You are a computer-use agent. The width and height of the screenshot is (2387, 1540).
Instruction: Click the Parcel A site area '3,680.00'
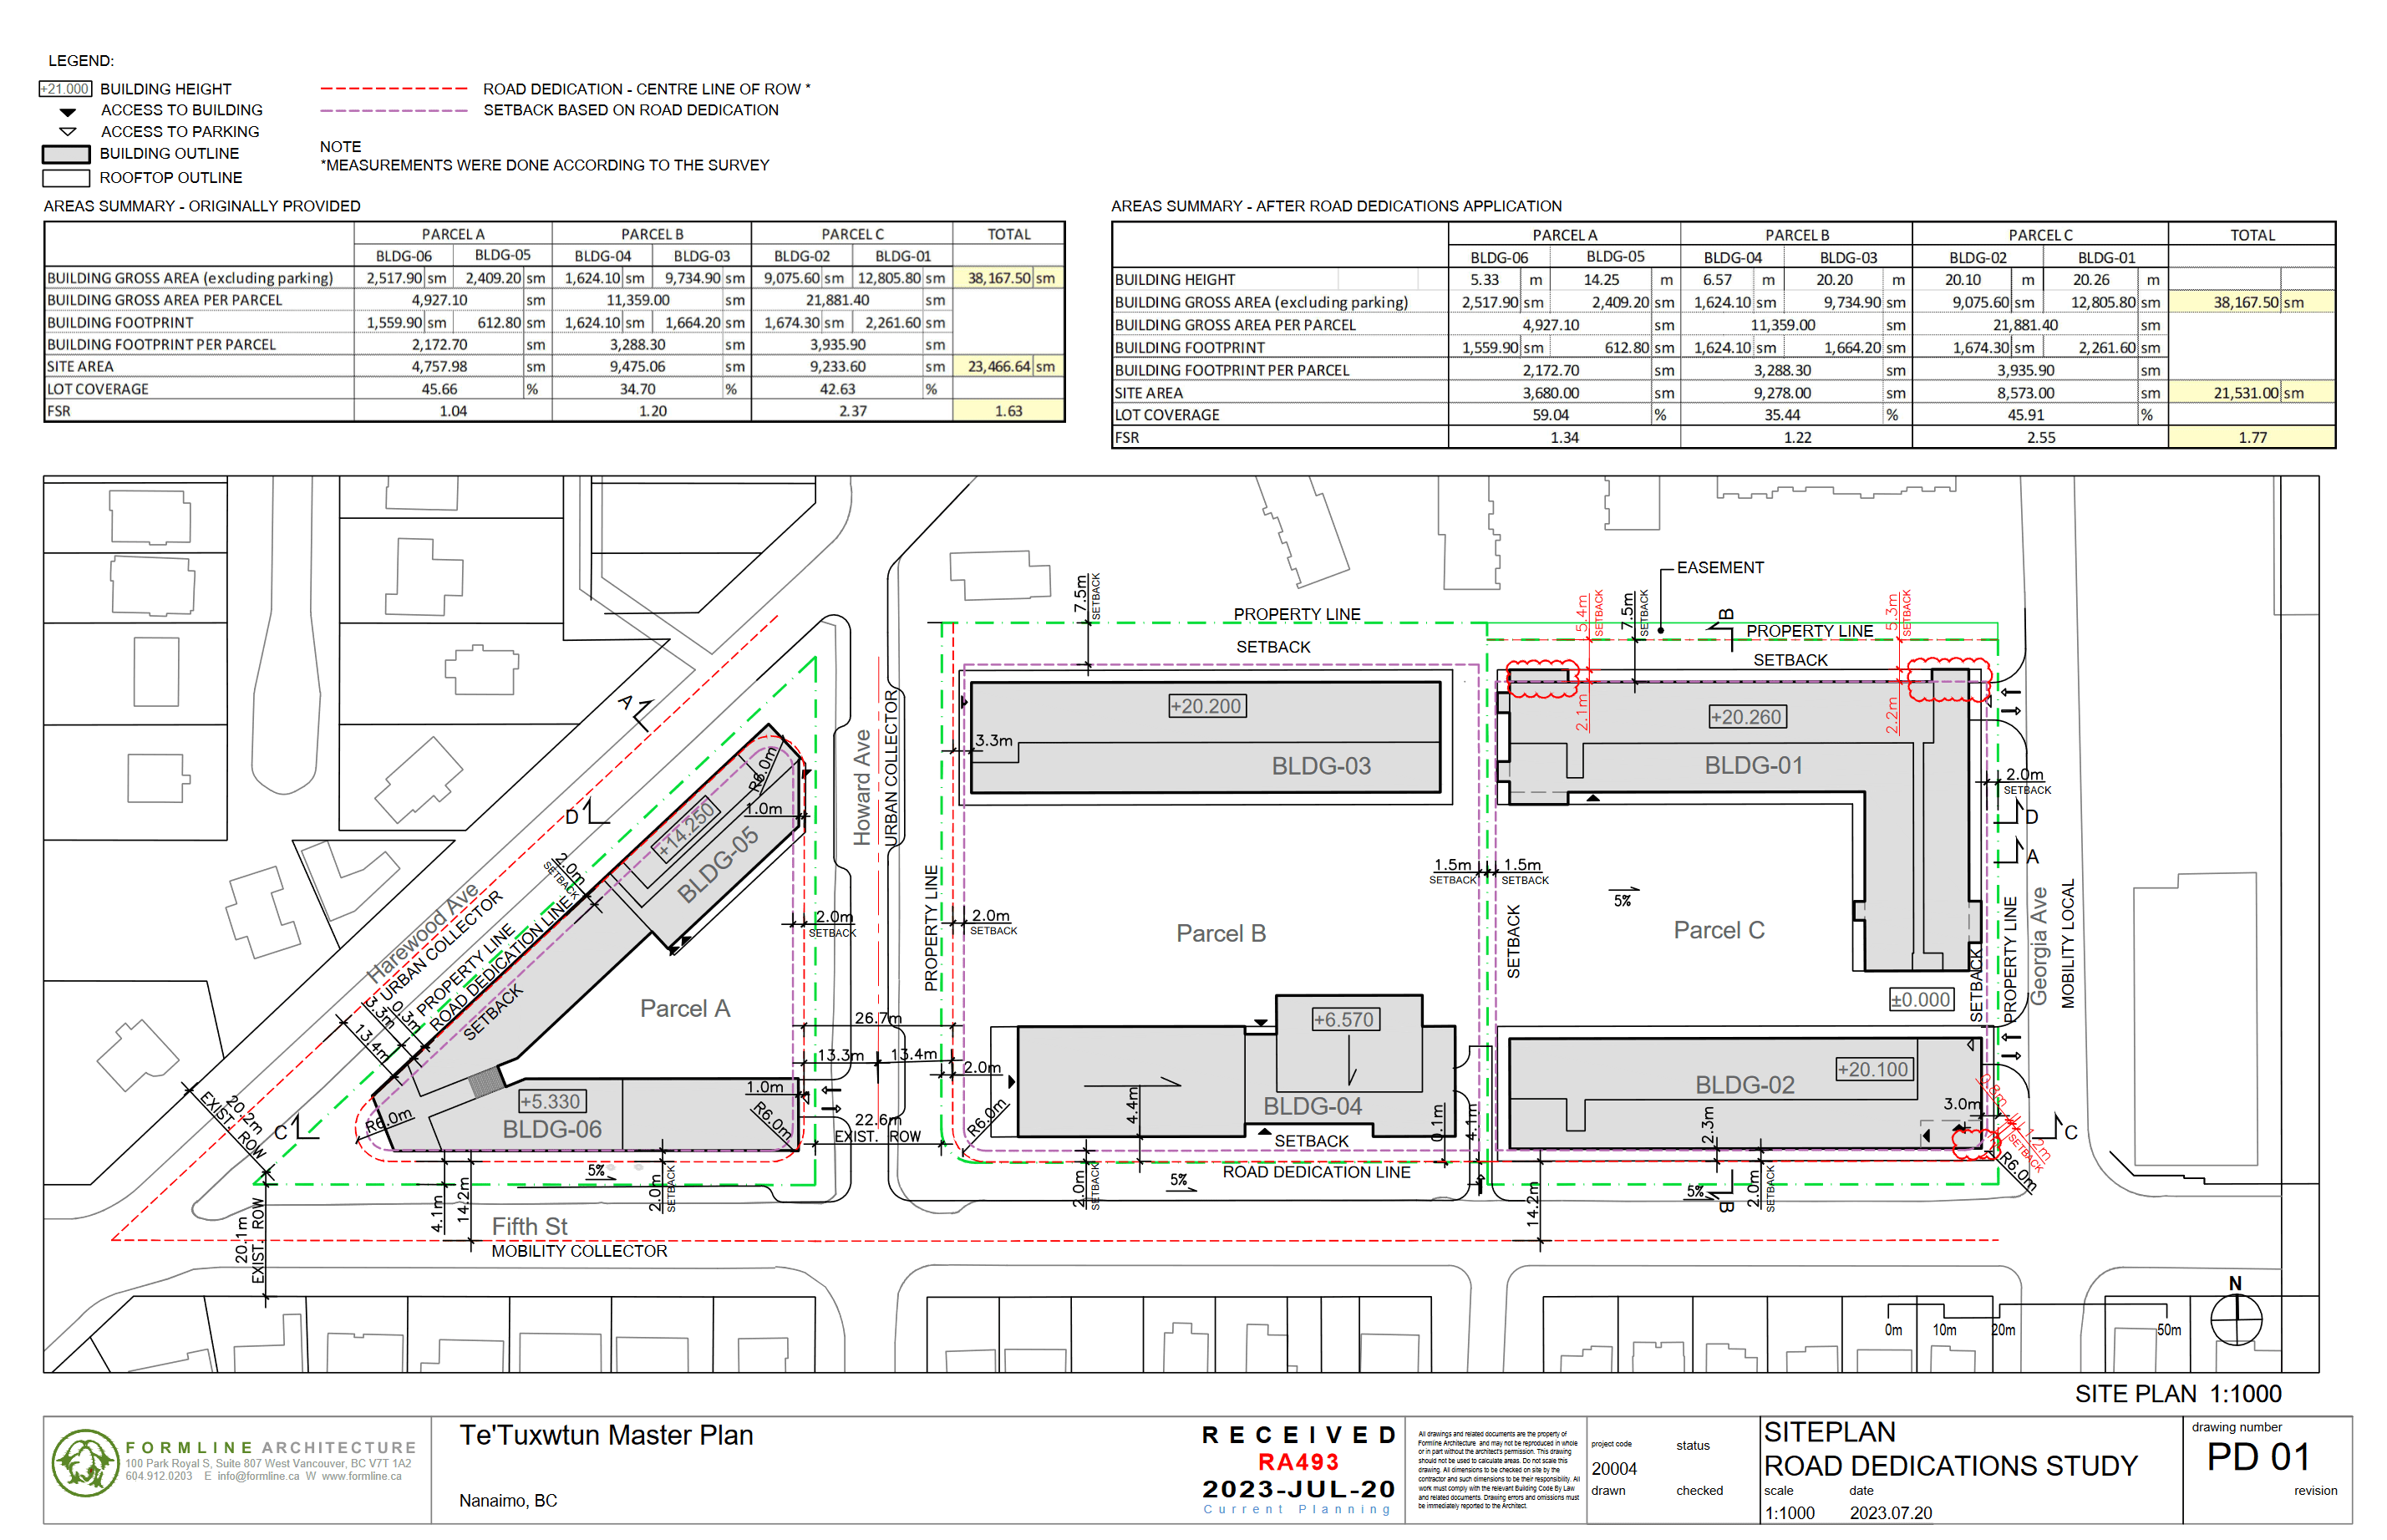click(x=1551, y=393)
